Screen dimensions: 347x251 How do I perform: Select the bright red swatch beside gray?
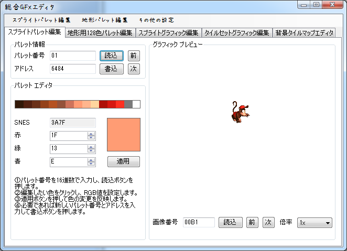click(120, 104)
